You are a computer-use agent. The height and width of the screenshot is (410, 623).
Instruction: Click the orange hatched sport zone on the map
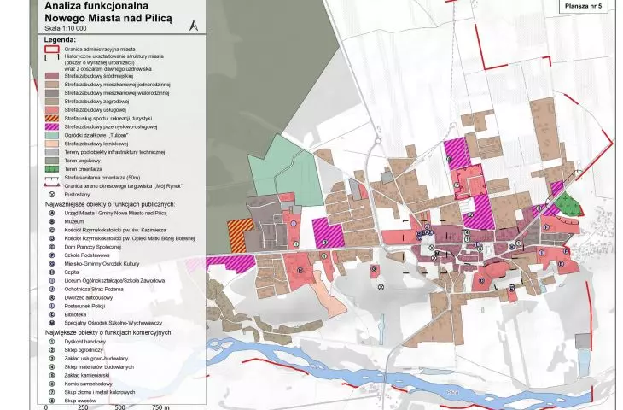(x=240, y=235)
